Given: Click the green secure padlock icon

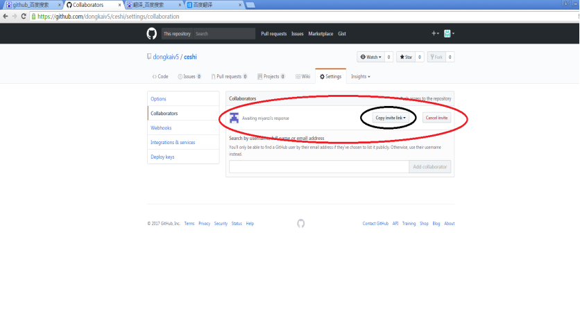Looking at the screenshot, I should 34,17.
